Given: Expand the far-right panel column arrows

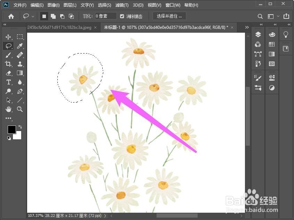Looking at the screenshot, I should point(289,25).
